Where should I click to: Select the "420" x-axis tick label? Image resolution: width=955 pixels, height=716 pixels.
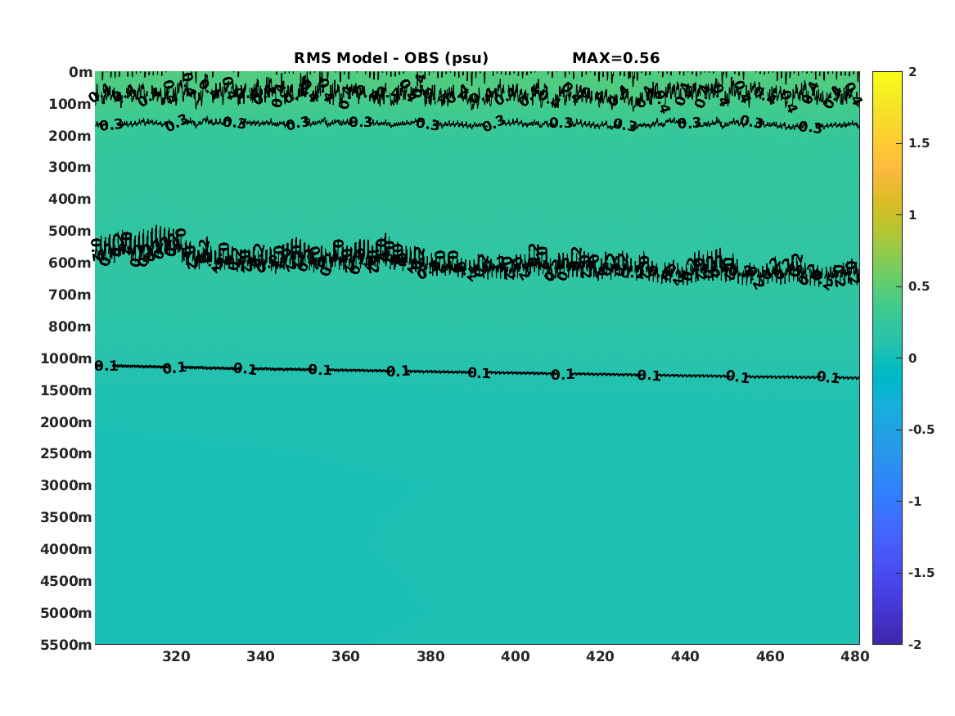point(600,656)
